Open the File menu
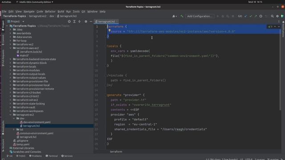285x160 pixels. 4,12
